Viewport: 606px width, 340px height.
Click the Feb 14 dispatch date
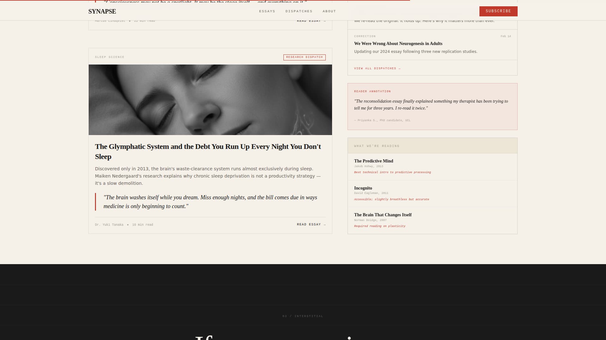[x=506, y=36]
